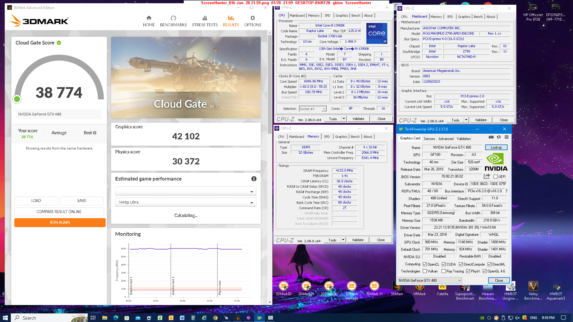Screen dimensions: 573x322
Task: Open the 3DMark Vantage desktop shortcut
Action: pos(351,291)
